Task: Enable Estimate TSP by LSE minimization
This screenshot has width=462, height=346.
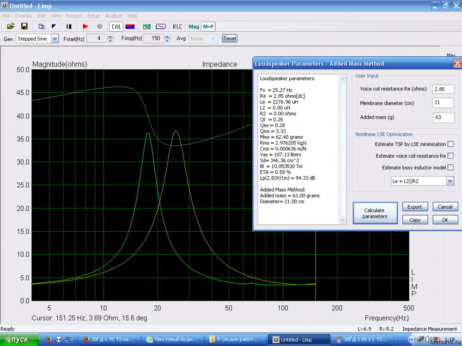Action: click(x=450, y=144)
